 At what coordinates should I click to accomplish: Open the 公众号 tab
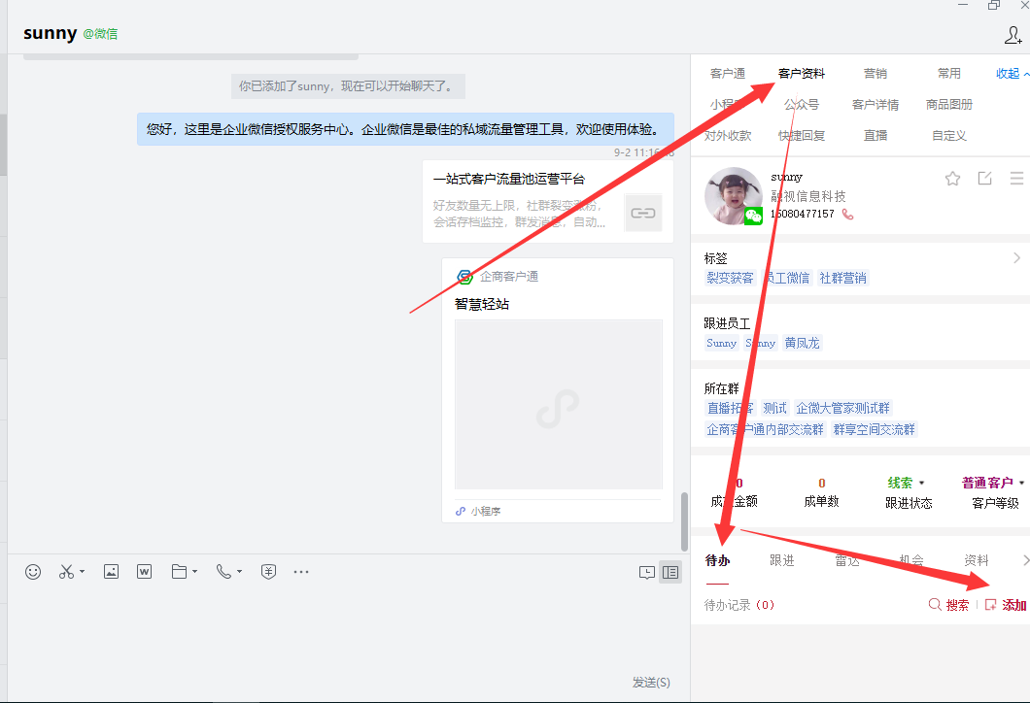802,104
